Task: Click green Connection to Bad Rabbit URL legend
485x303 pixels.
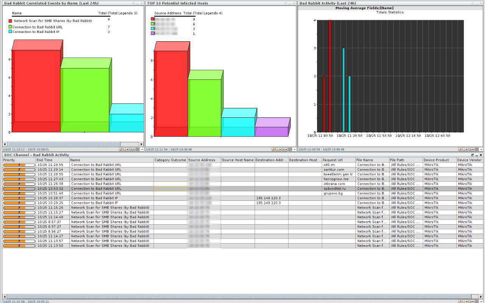Action: pos(11,27)
